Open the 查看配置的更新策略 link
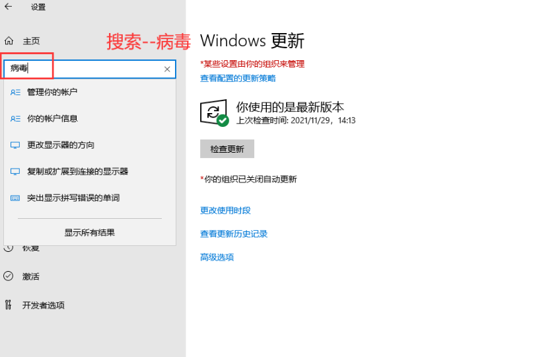The width and height of the screenshot is (535, 357). [x=238, y=79]
